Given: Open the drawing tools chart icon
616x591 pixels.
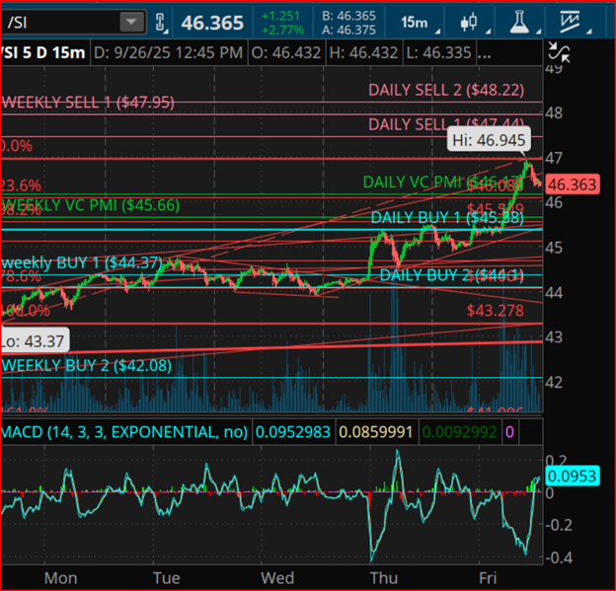Looking at the screenshot, I should (x=570, y=22).
